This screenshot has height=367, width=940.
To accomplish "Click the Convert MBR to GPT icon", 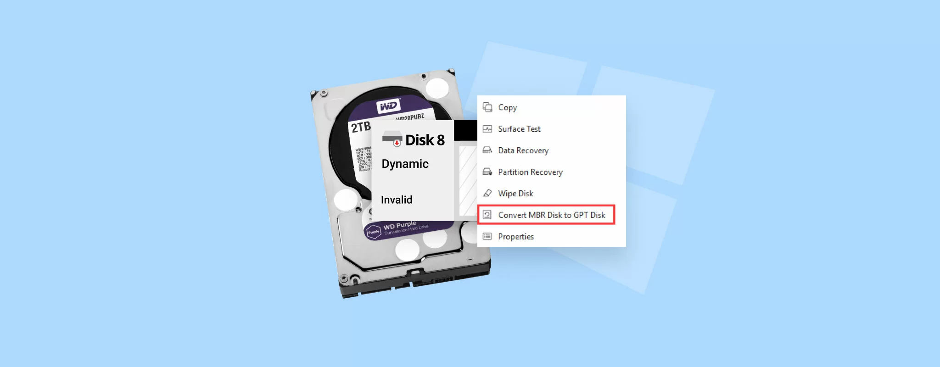I will [x=487, y=215].
